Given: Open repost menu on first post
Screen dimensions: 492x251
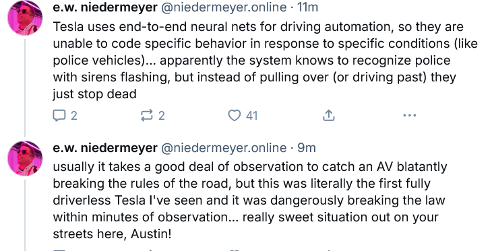Looking at the screenshot, I should point(146,116).
